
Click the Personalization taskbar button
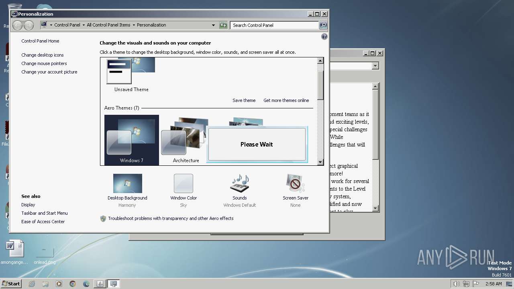pos(114,284)
